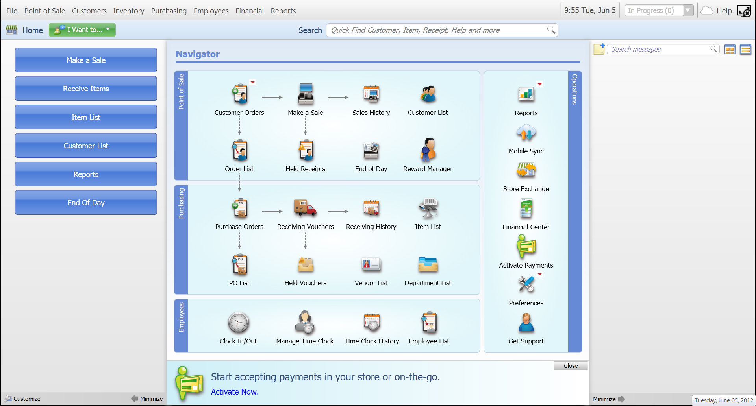Select Receiving Vouchers
This screenshot has height=406, width=756.
point(305,209)
